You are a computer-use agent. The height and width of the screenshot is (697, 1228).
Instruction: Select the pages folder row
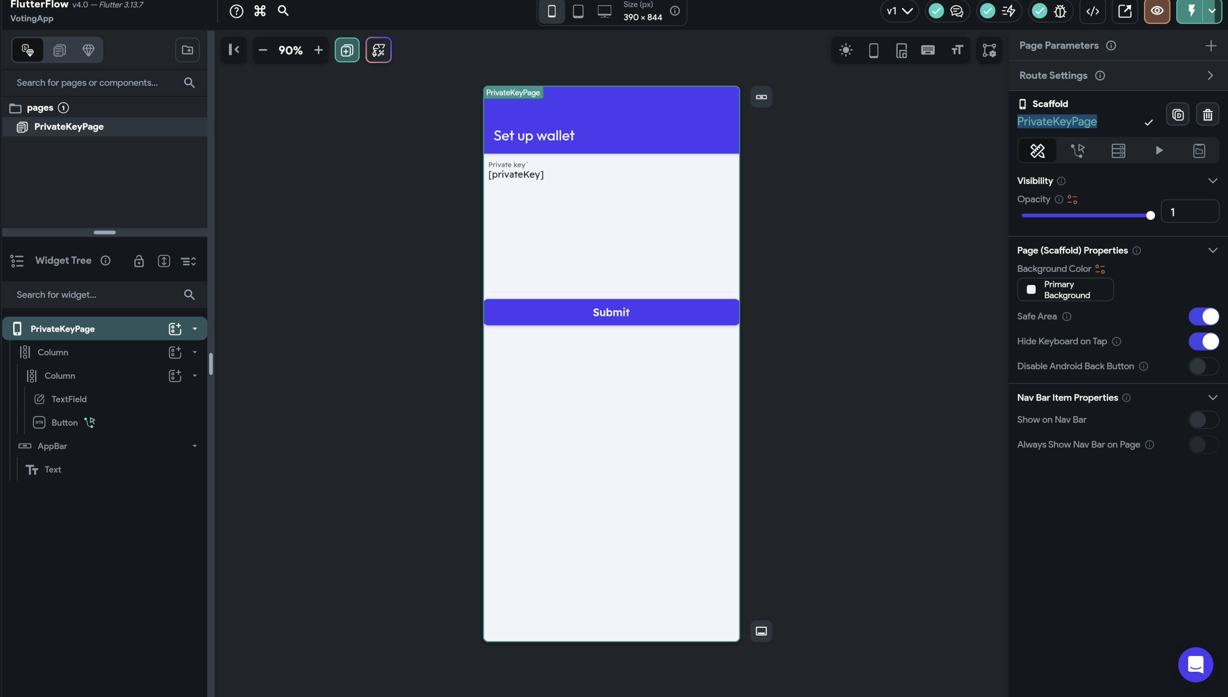point(104,108)
